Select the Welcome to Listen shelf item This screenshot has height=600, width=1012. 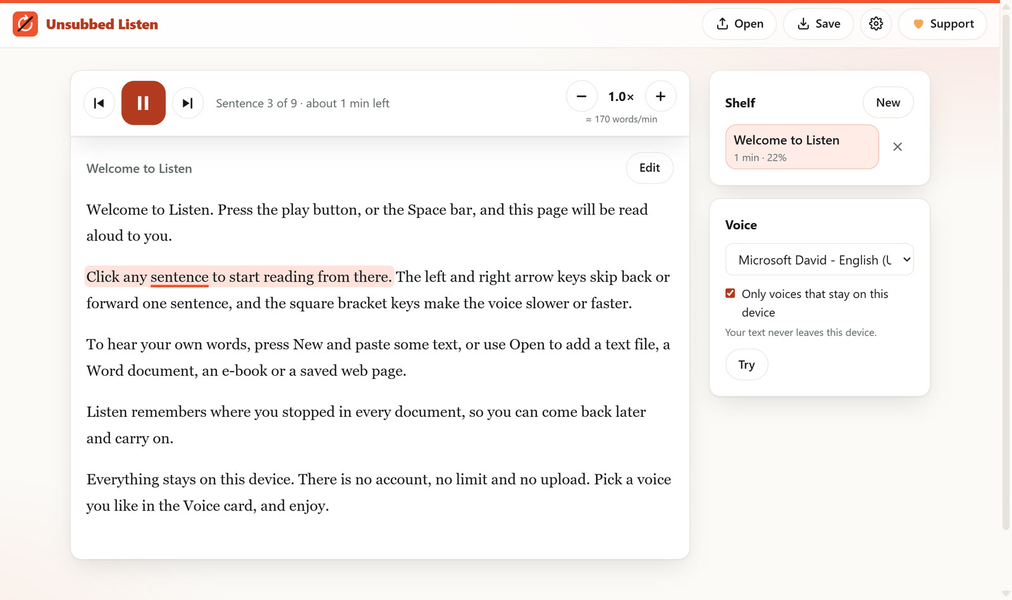[802, 147]
